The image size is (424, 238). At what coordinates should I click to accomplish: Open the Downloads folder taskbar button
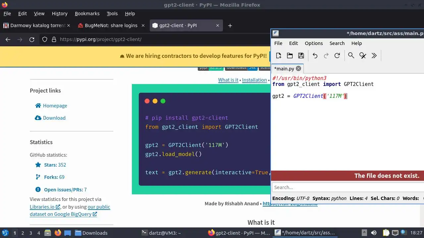coord(91,233)
